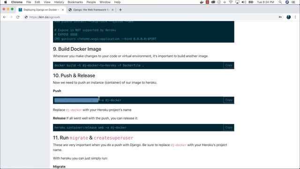Click the '10. Push & Release' heading
300x169 pixels.
coord(74,76)
